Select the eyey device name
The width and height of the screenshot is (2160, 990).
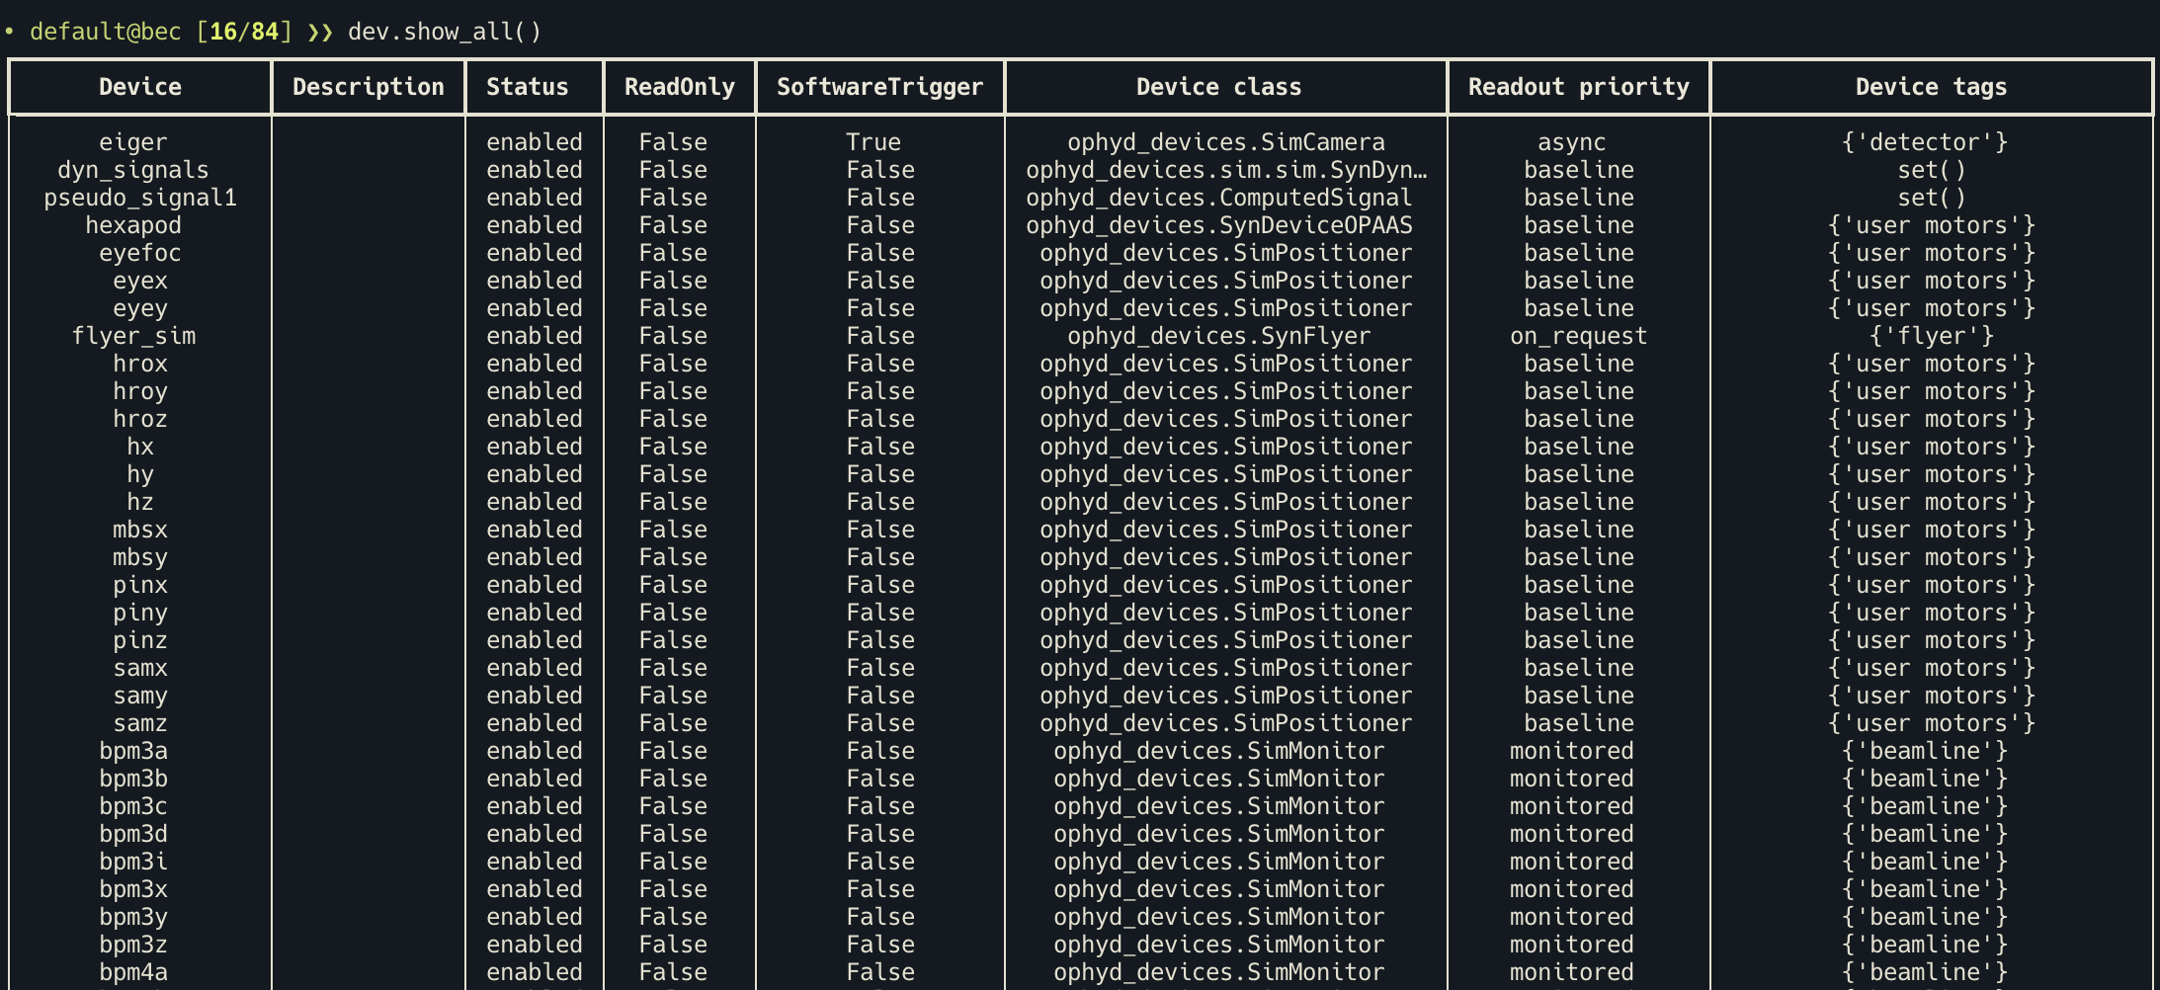coord(140,308)
